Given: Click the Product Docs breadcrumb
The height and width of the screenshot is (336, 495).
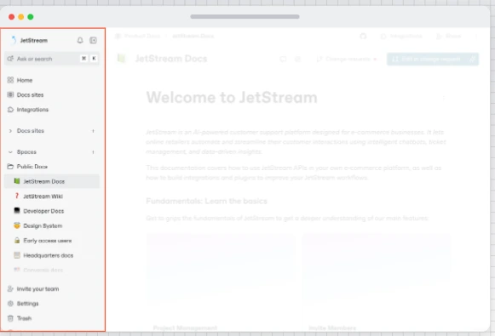Looking at the screenshot, I should (138, 36).
